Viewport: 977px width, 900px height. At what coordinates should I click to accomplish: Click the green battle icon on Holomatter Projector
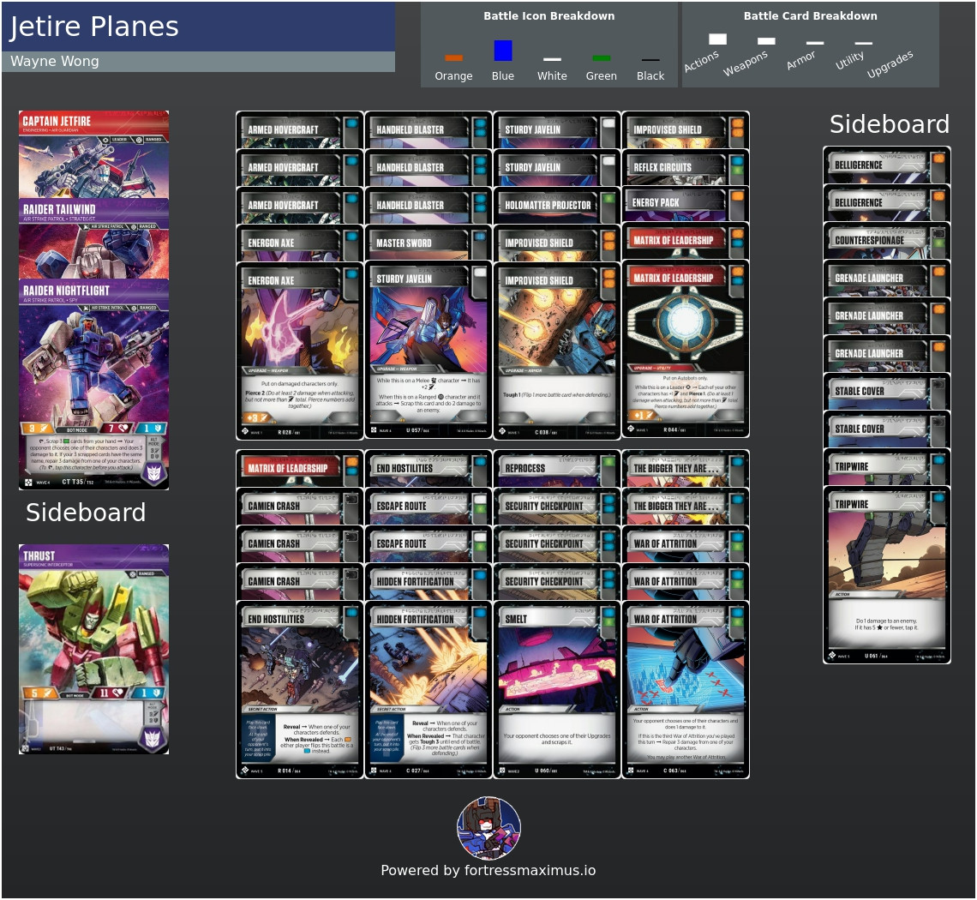point(608,198)
